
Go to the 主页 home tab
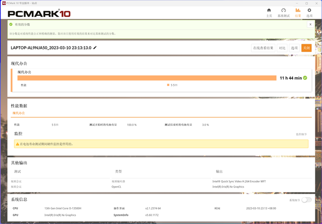tap(269, 12)
